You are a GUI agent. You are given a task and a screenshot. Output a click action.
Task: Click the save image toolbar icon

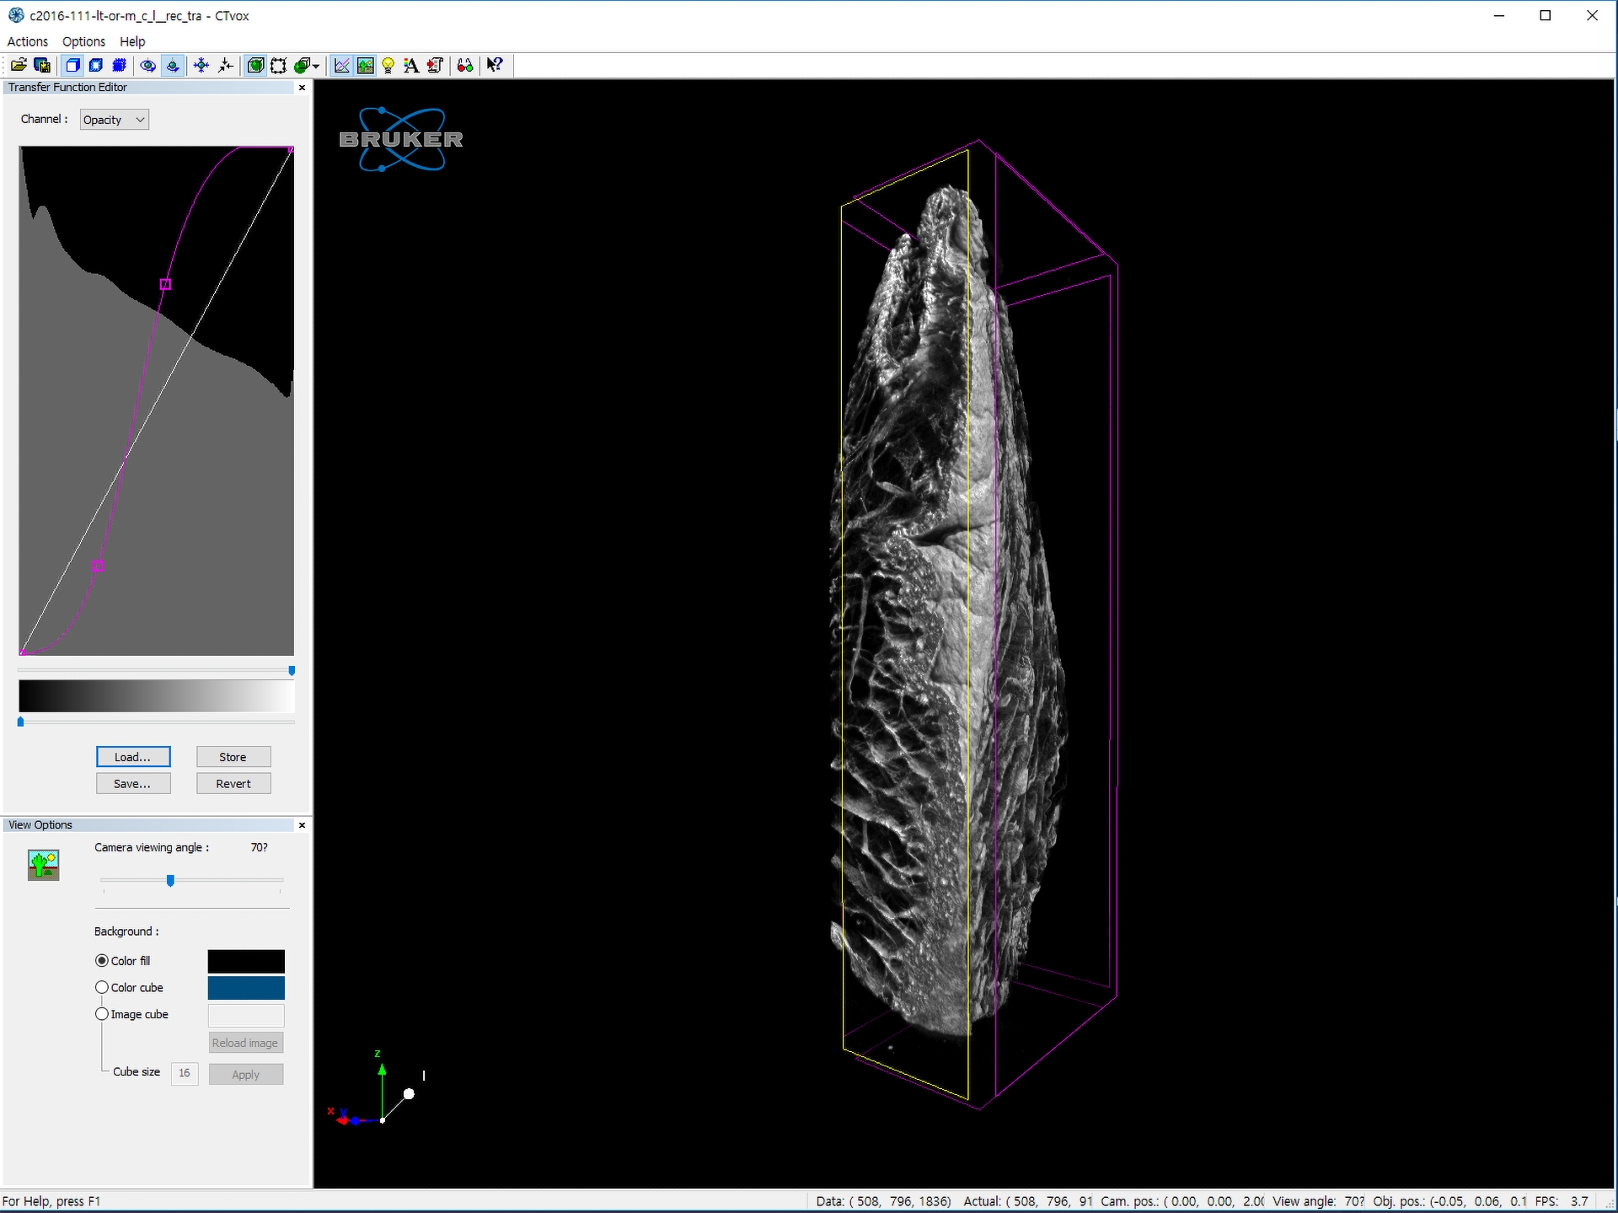42,65
